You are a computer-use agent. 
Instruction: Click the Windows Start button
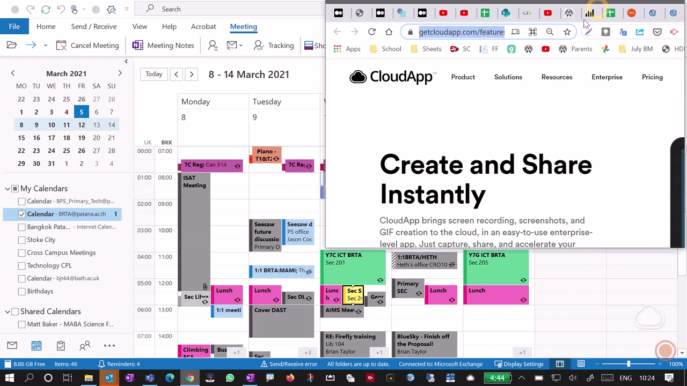[10, 378]
